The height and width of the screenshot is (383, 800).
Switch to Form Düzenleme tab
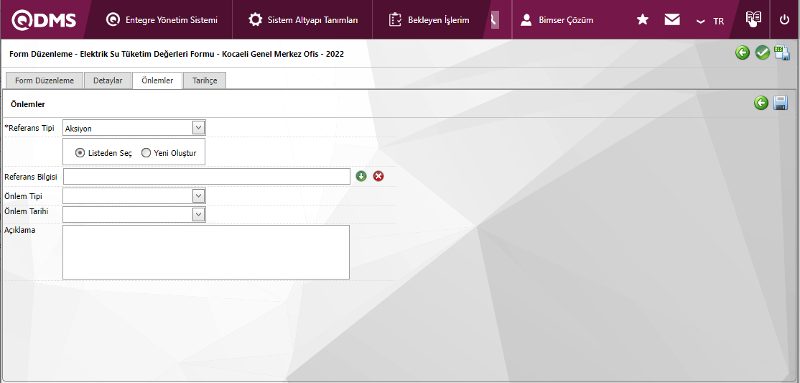(44, 80)
